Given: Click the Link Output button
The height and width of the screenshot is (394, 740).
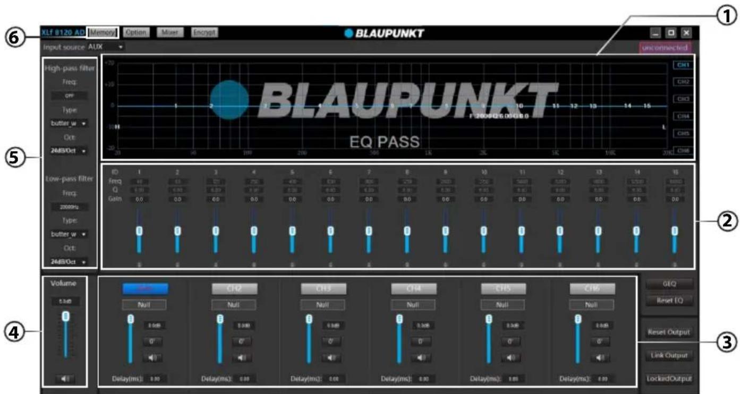Looking at the screenshot, I should pyautogui.click(x=669, y=355).
